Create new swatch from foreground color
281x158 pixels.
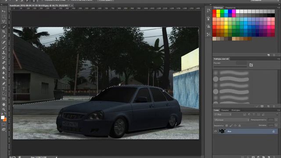[x=268, y=55]
